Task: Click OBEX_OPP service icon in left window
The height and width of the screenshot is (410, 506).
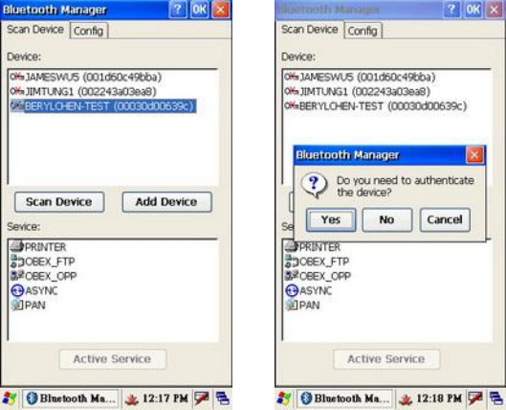Action: (x=17, y=276)
